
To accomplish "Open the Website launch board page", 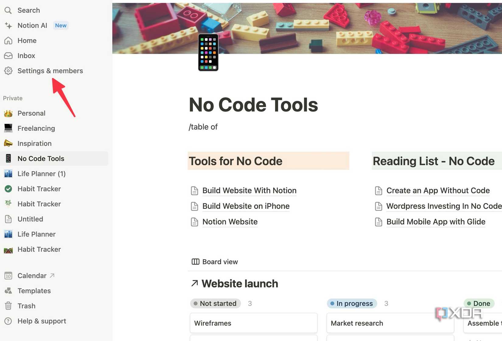I will click(x=239, y=283).
